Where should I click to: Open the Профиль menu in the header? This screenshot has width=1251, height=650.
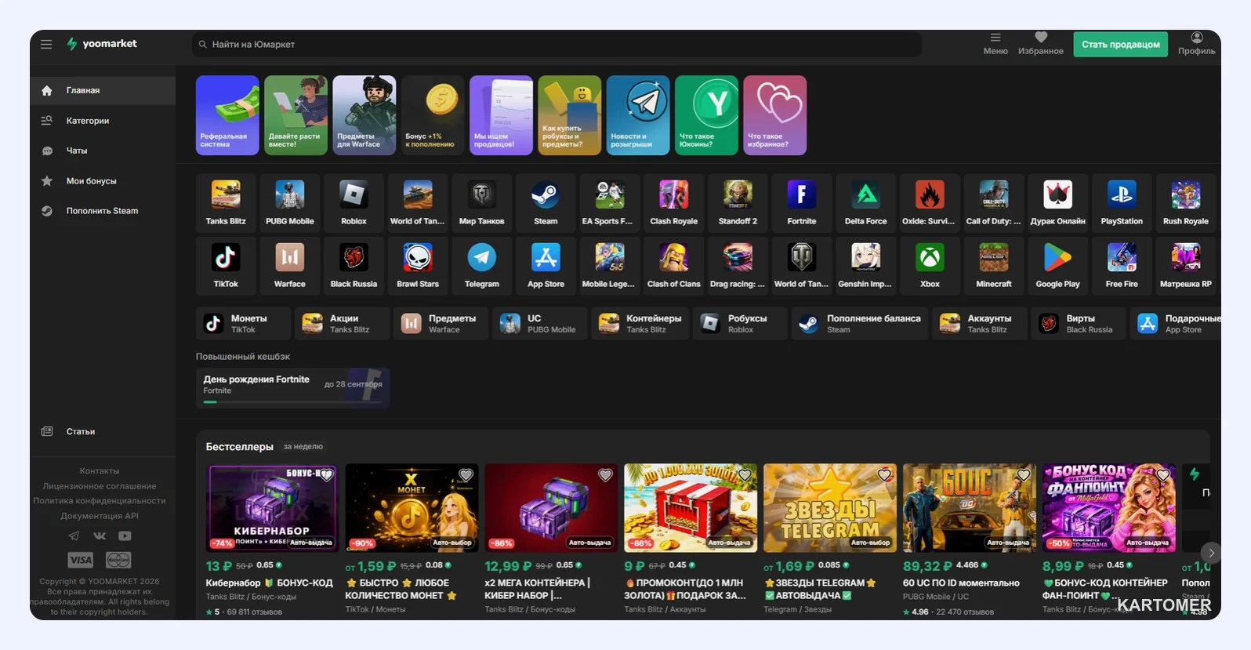1196,44
